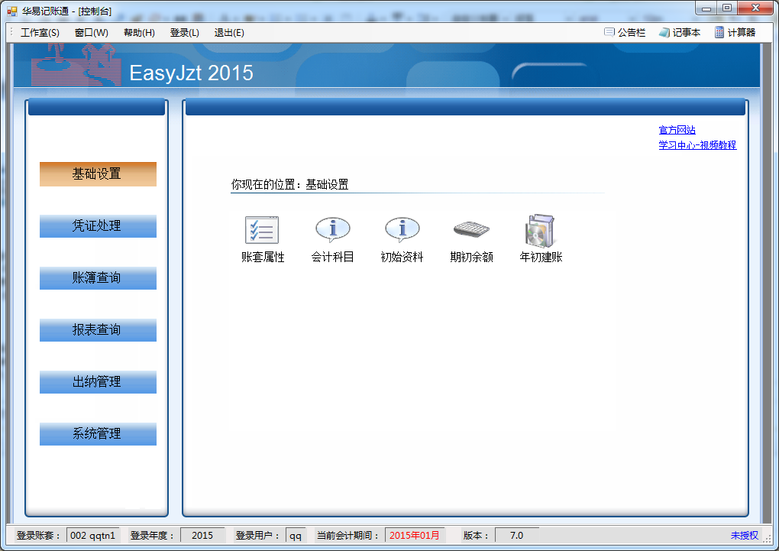The width and height of the screenshot is (779, 551).
Task: Launch the 计算器 calculator tool
Action: click(x=735, y=33)
